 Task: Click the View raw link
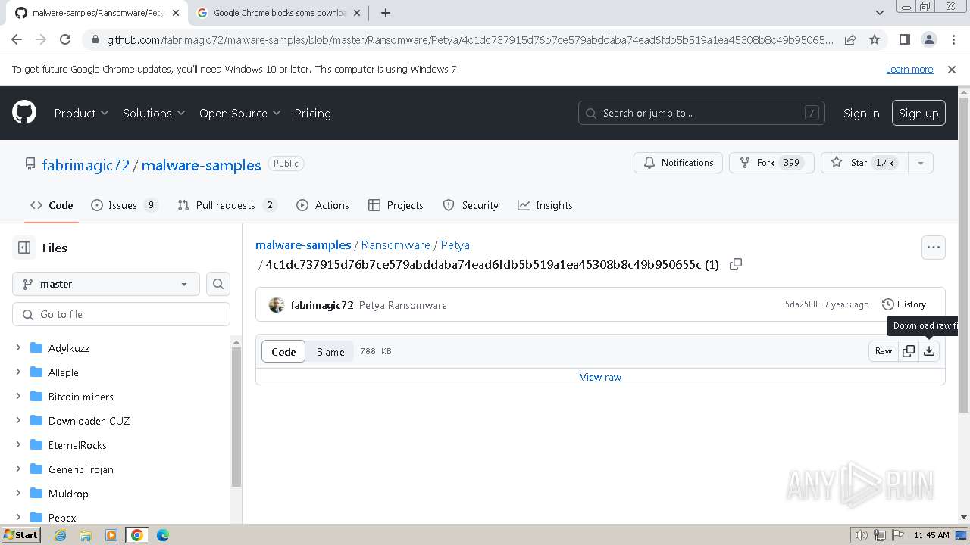tap(600, 377)
